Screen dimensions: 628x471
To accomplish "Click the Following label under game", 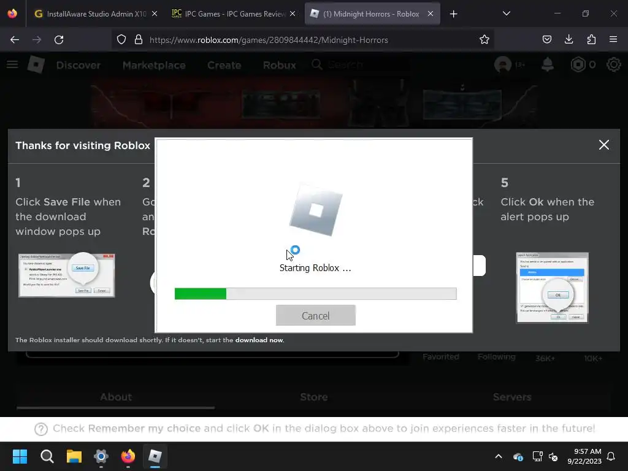I will [x=496, y=357].
